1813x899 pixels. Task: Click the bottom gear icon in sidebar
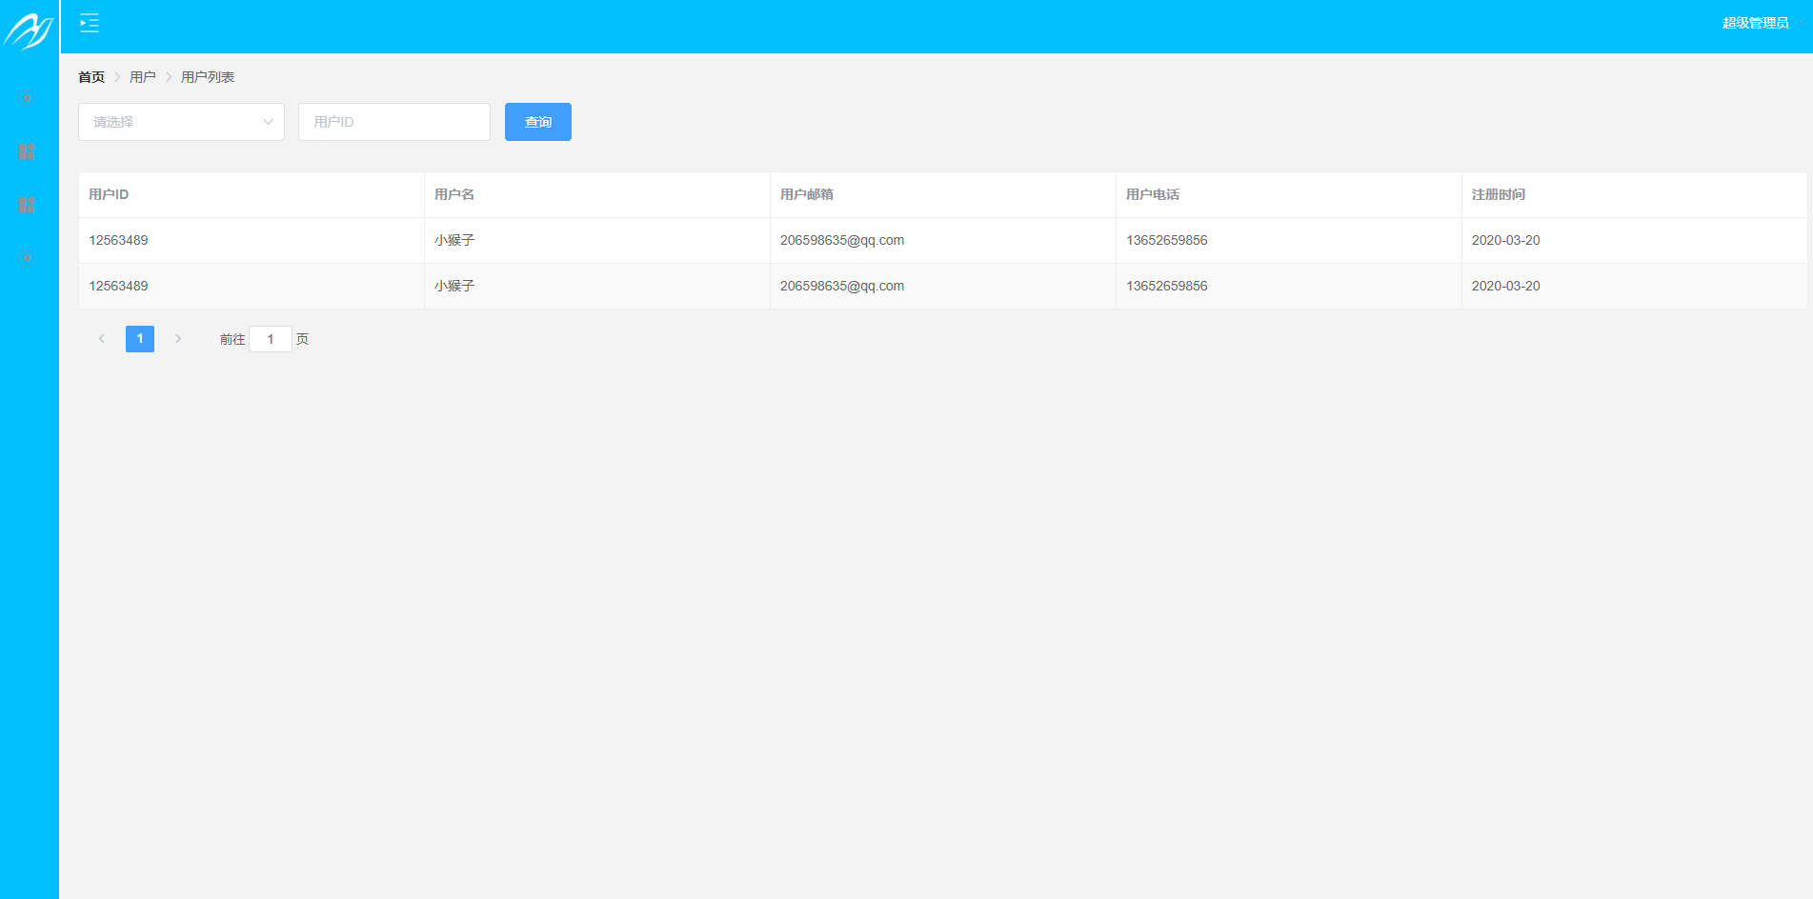pos(25,257)
